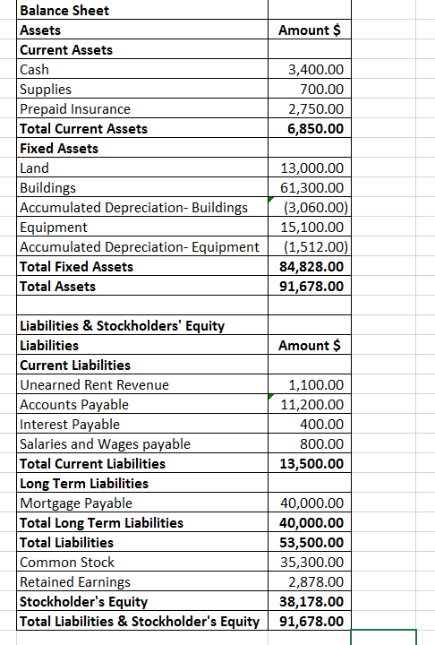
Task: Click the Amount $ header beside Assets
Action: [310, 30]
